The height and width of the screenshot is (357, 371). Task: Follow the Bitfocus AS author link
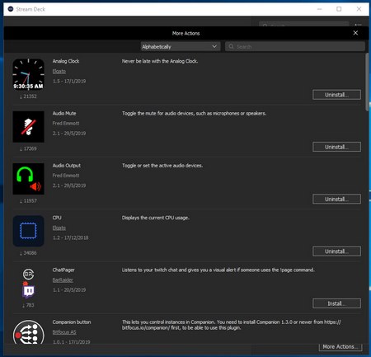64,332
